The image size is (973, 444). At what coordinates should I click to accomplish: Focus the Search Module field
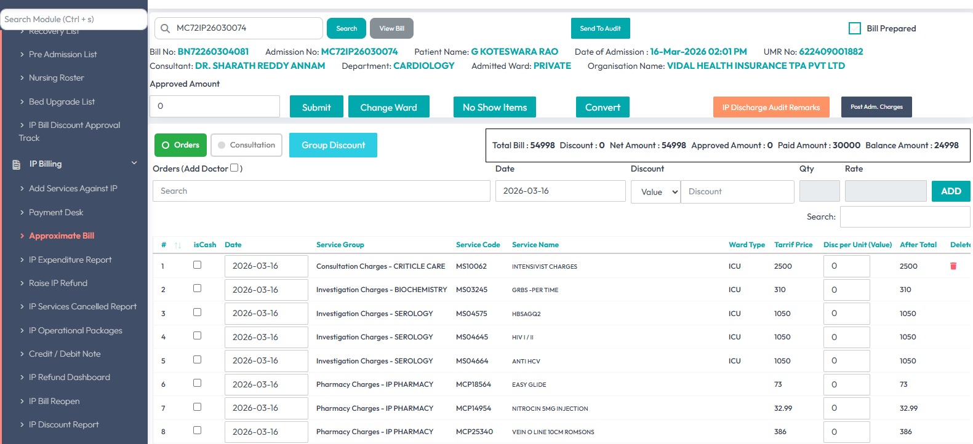tap(74, 19)
